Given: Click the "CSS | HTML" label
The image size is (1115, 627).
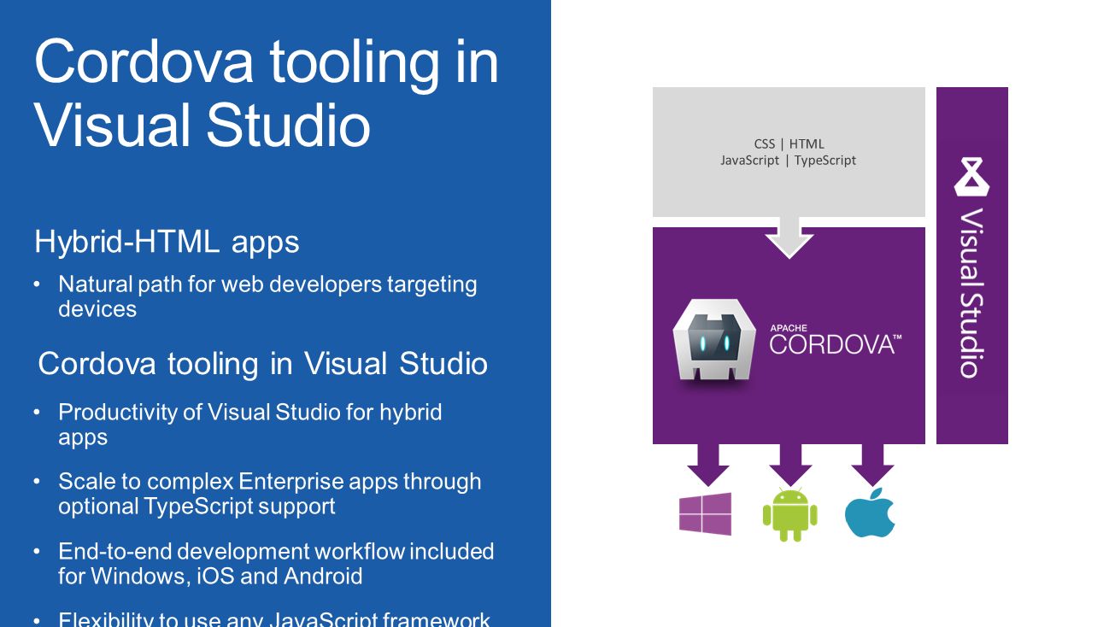Looking at the screenshot, I should [789, 144].
